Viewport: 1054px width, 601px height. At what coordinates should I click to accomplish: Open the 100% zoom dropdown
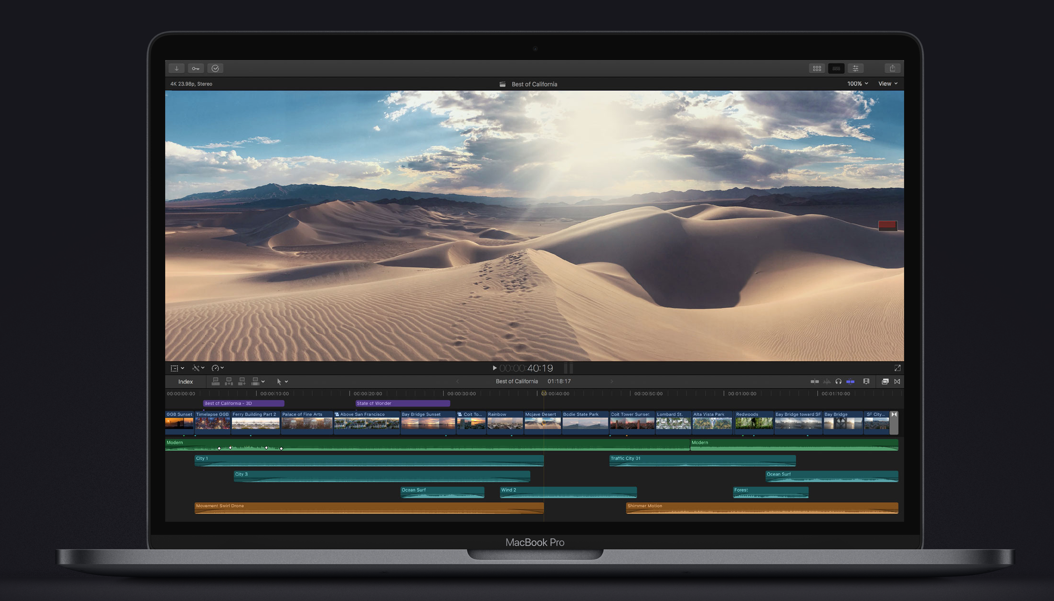coord(857,83)
